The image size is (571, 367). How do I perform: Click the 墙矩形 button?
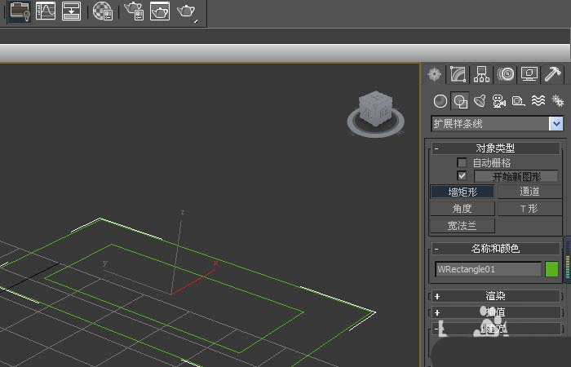[x=463, y=192]
